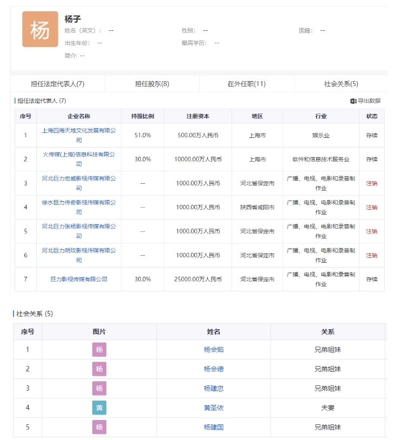Open 徐水巨力传奇影视传媒有限公司 company link

[79, 207]
